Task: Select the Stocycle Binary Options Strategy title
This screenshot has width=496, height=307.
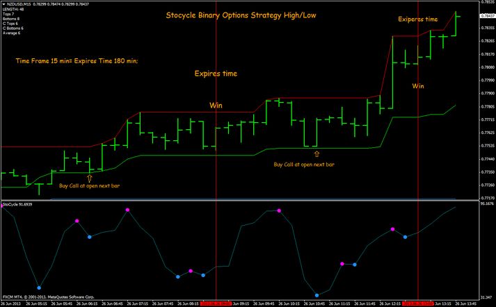Action: coord(241,15)
